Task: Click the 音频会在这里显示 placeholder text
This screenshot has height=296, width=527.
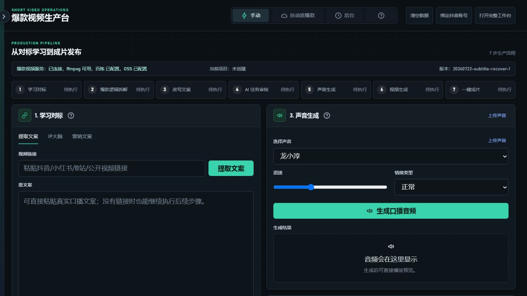Action: (x=391, y=259)
